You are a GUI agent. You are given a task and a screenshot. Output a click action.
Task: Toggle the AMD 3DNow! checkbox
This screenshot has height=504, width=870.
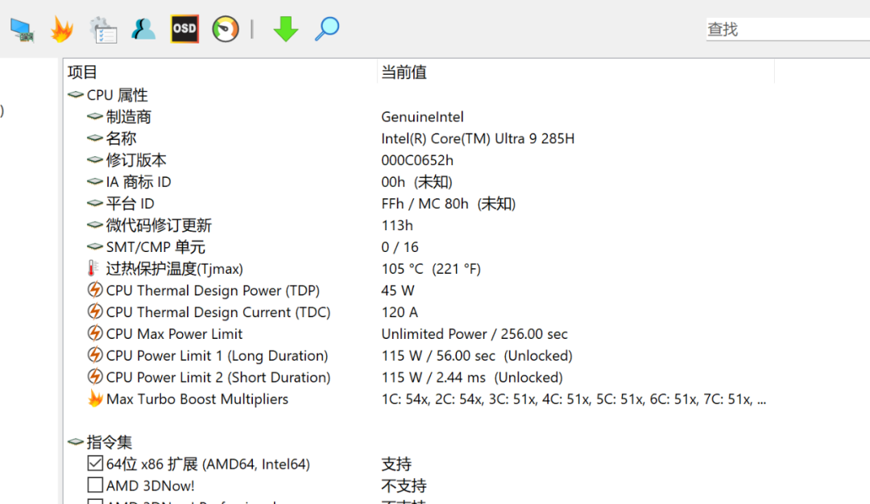click(x=95, y=485)
